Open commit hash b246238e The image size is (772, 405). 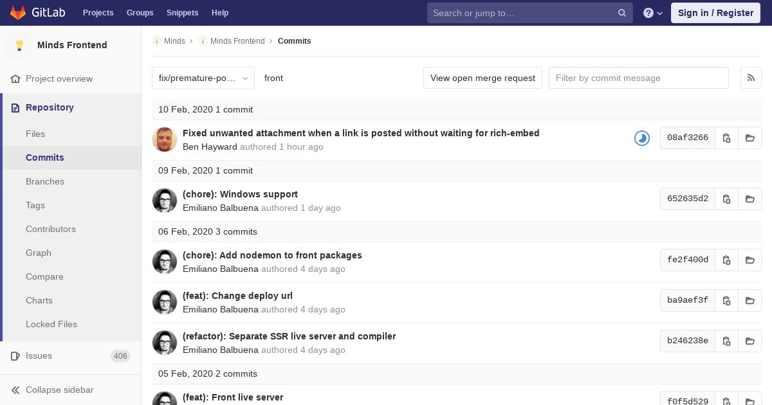point(688,341)
